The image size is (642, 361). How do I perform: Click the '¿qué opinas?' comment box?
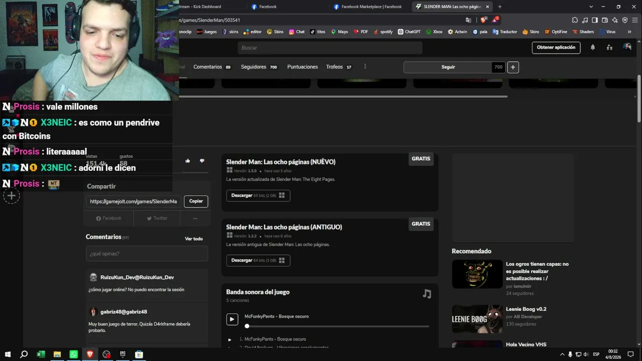(x=147, y=254)
